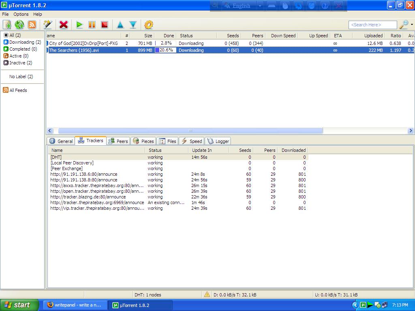Select the Downloading (2) category
The width and height of the screenshot is (415, 311).
point(22,42)
